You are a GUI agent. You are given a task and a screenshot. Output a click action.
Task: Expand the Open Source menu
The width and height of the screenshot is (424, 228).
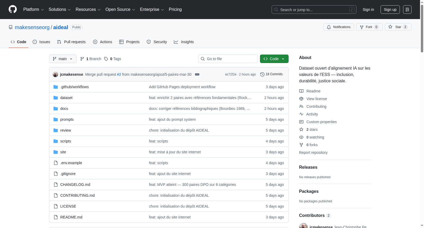[x=120, y=10]
